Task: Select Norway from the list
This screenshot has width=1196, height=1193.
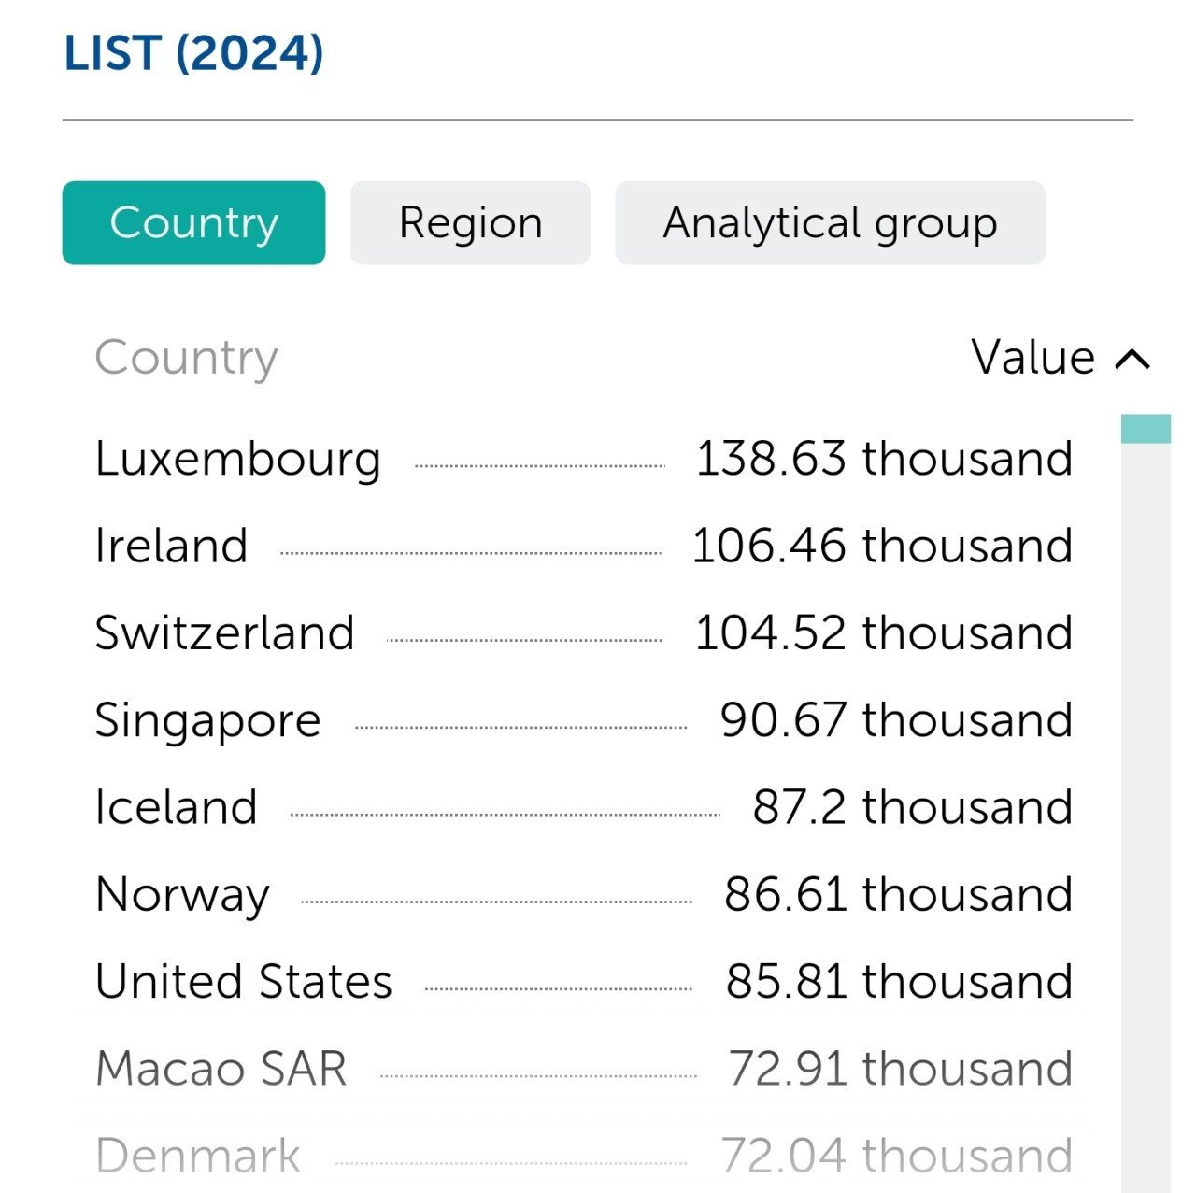Action: point(183,895)
